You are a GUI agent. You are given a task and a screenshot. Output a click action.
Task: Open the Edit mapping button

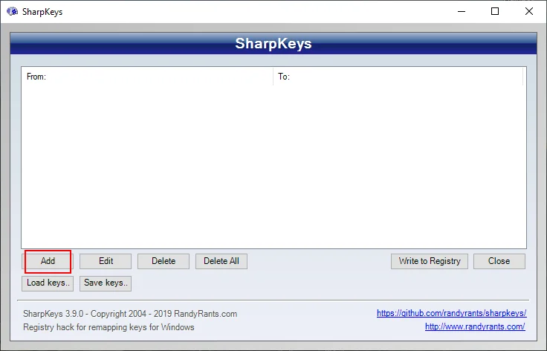(x=106, y=261)
